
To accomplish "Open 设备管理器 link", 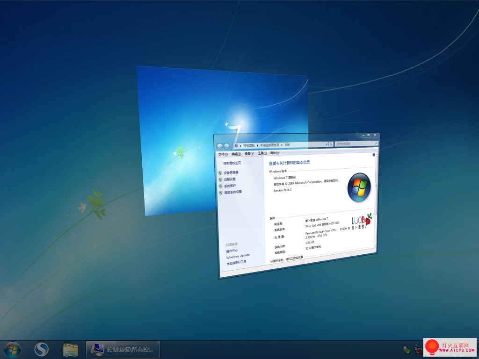I will [231, 173].
